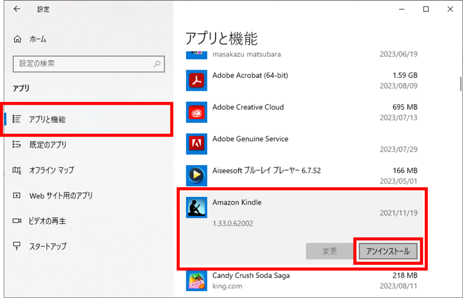Open the ホーム home icon
The width and height of the screenshot is (463, 298).
[17, 39]
